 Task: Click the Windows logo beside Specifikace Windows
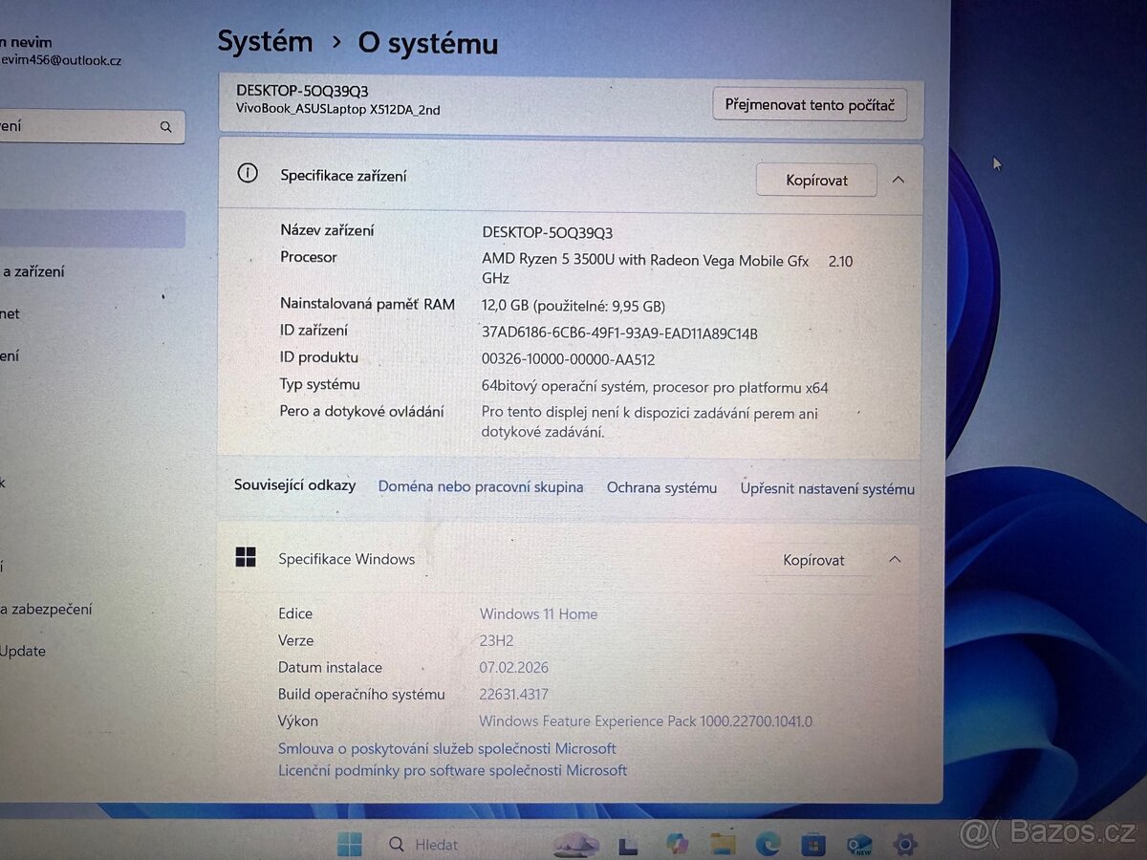pyautogui.click(x=246, y=556)
